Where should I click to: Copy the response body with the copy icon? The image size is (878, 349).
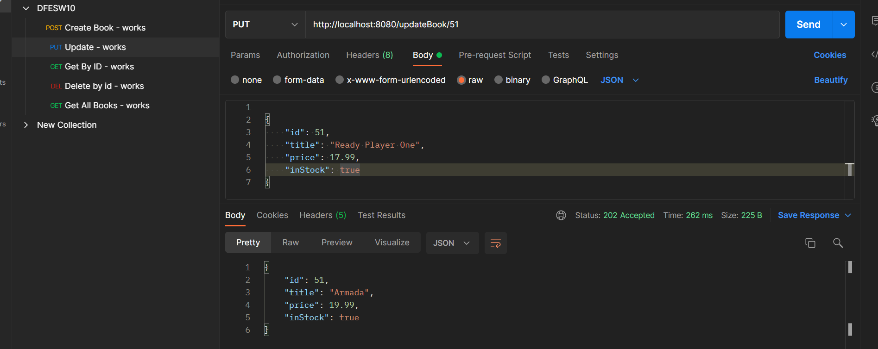(810, 243)
